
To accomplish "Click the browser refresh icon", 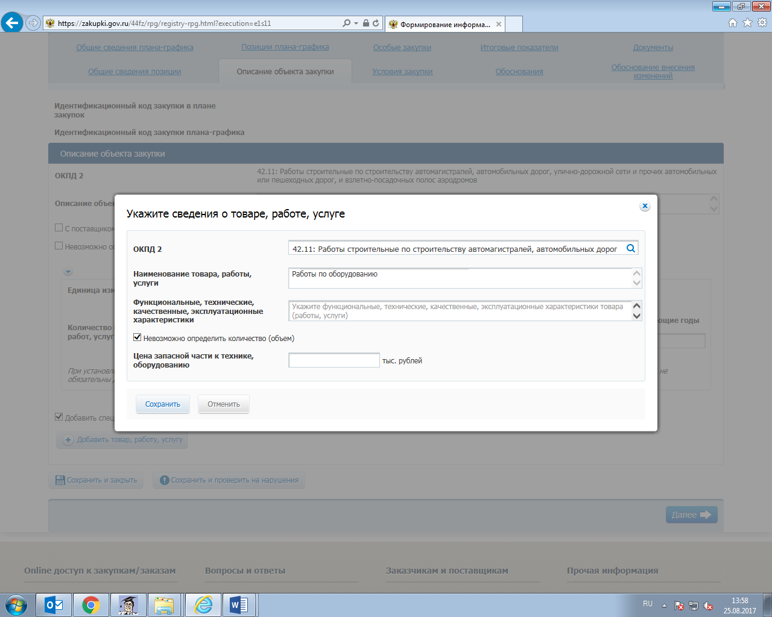I will tap(376, 23).
